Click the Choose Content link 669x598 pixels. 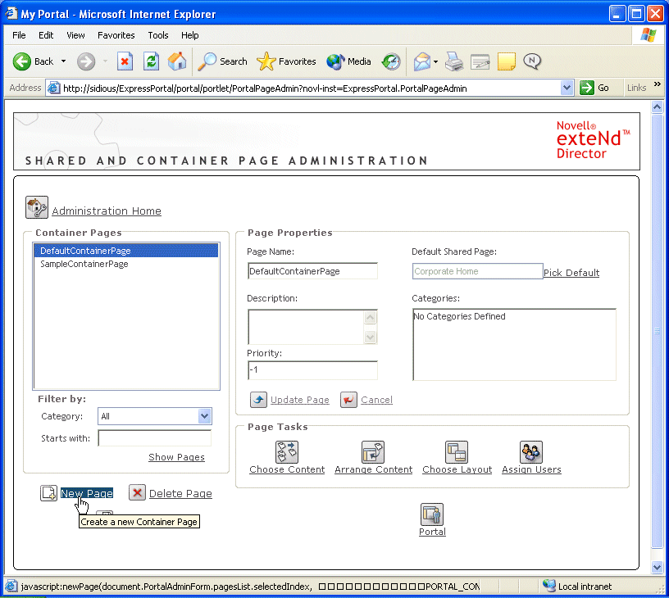287,469
